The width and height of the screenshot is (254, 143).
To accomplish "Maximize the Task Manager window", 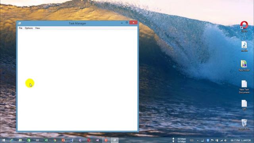I will 127,23.
